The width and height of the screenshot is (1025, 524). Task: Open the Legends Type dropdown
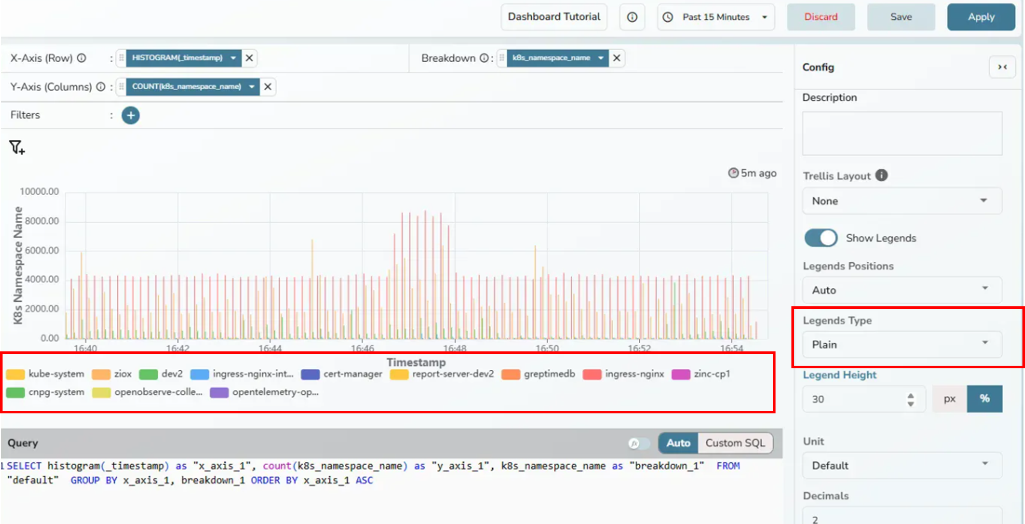point(902,344)
